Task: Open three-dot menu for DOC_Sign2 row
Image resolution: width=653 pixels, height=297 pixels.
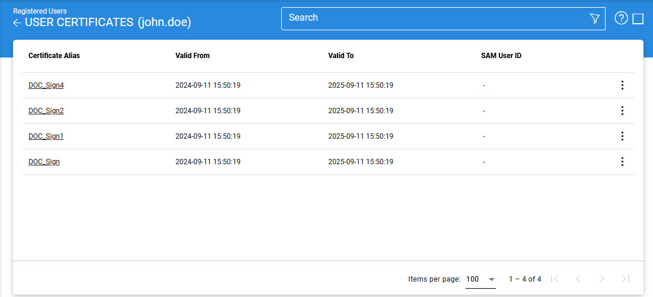Action: click(x=622, y=111)
